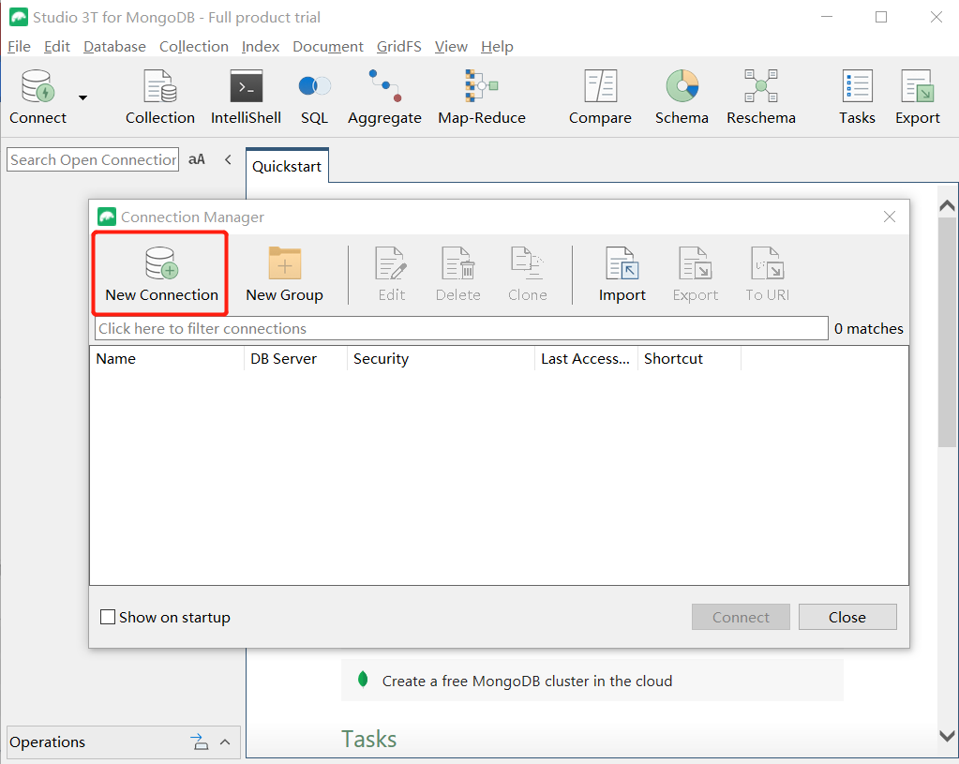Launch IntelliShell from toolbar
The image size is (959, 764).
246,97
